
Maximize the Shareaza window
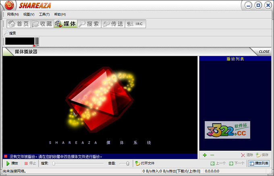tap(258, 5)
